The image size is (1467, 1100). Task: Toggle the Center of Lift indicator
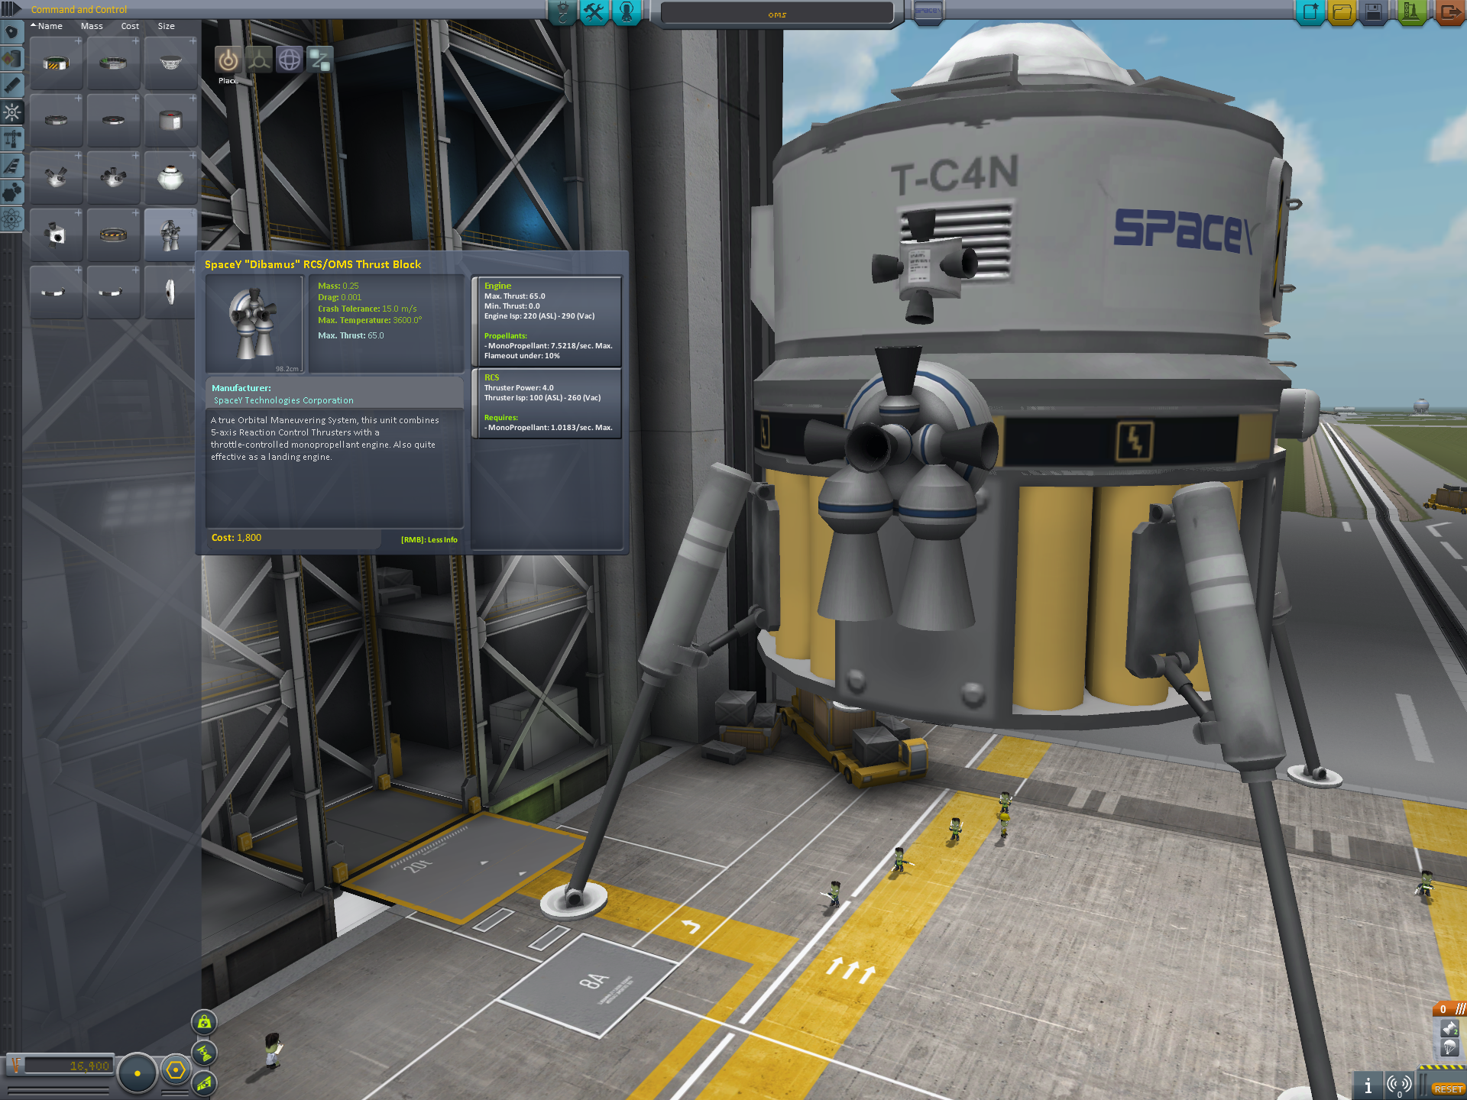pos(204,1083)
